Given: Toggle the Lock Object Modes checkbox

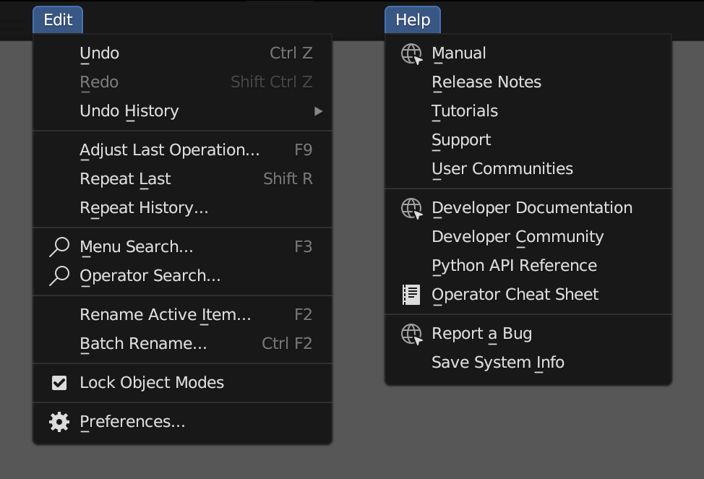Looking at the screenshot, I should [59, 383].
